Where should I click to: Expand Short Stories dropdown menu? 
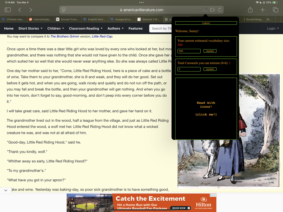pyautogui.click(x=30, y=28)
